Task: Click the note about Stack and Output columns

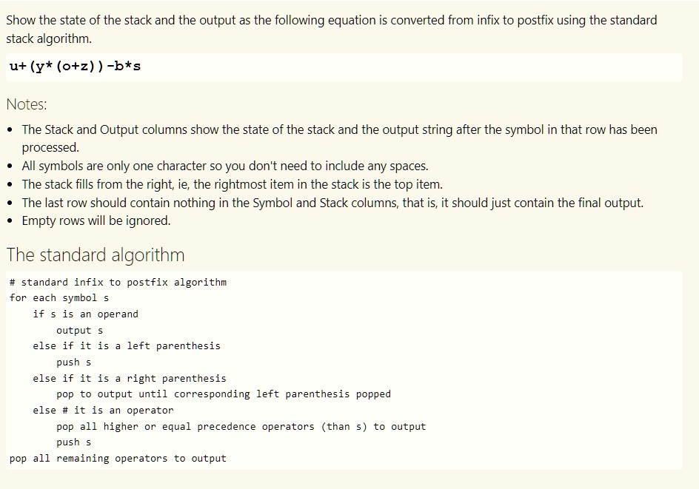Action: click(x=339, y=138)
